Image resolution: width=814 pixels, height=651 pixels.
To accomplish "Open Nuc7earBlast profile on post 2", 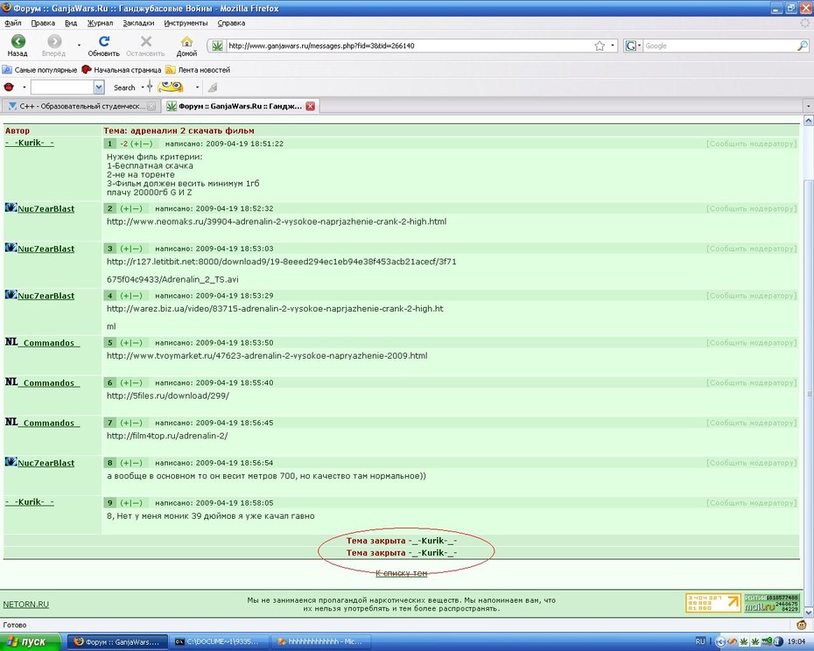I will [x=46, y=209].
